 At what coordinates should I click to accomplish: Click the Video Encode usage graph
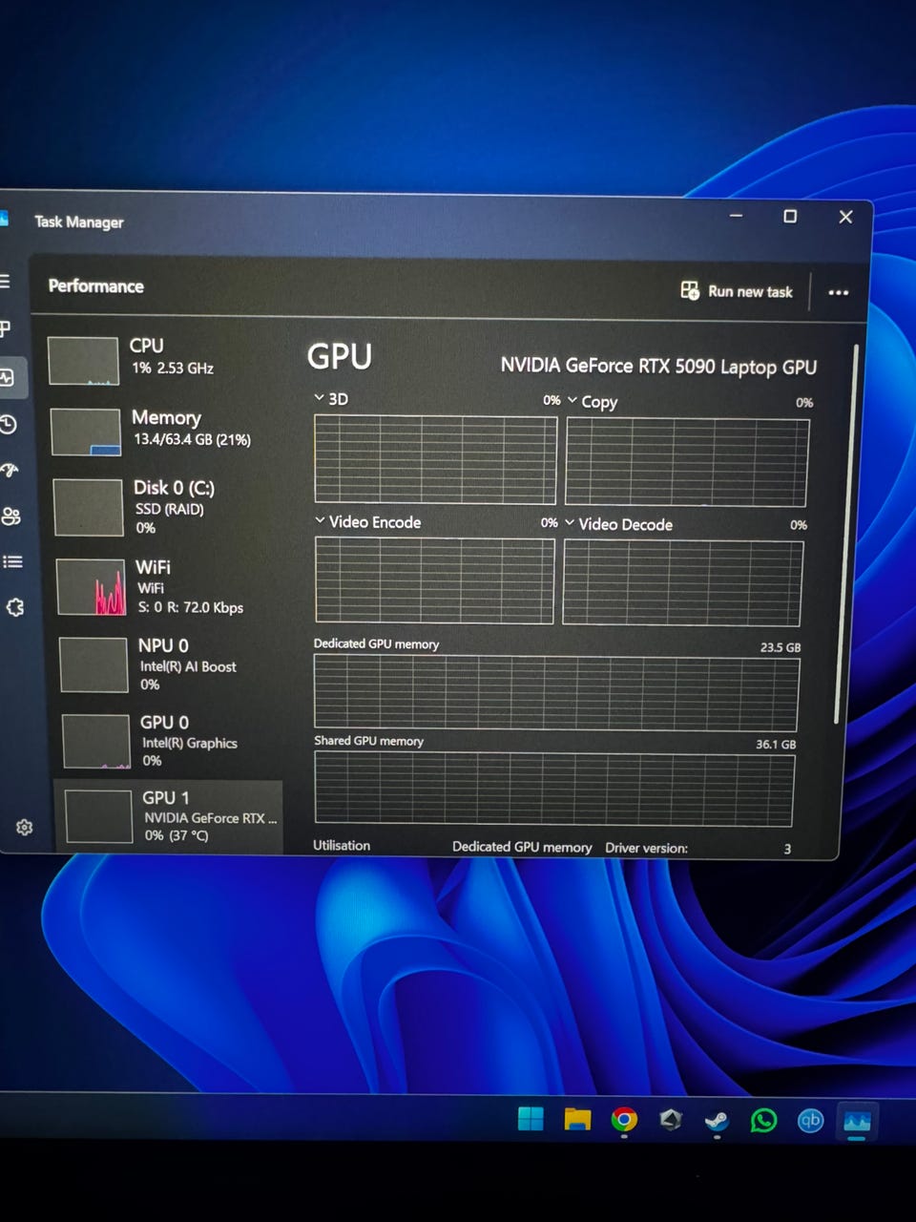tap(434, 580)
